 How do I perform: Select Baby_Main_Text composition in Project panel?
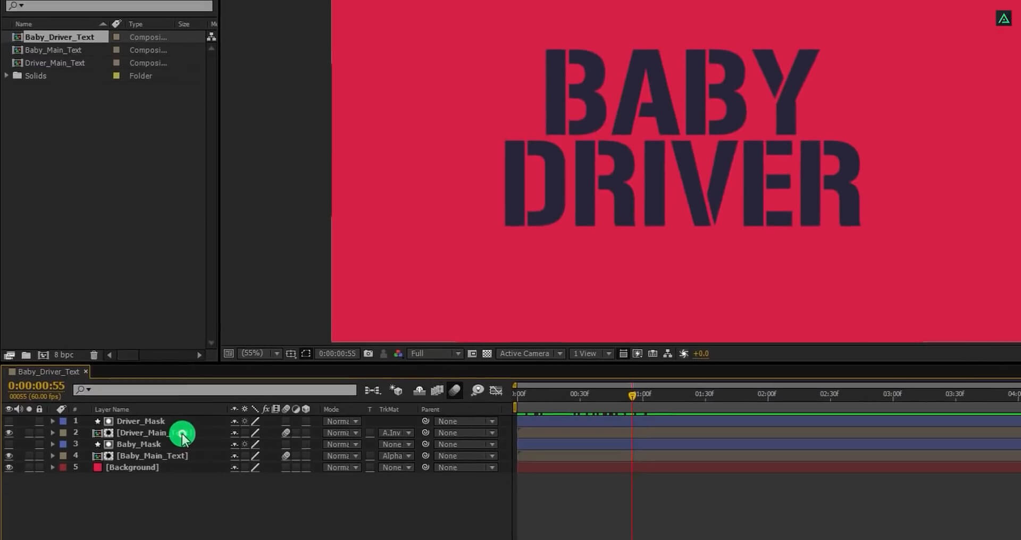53,50
